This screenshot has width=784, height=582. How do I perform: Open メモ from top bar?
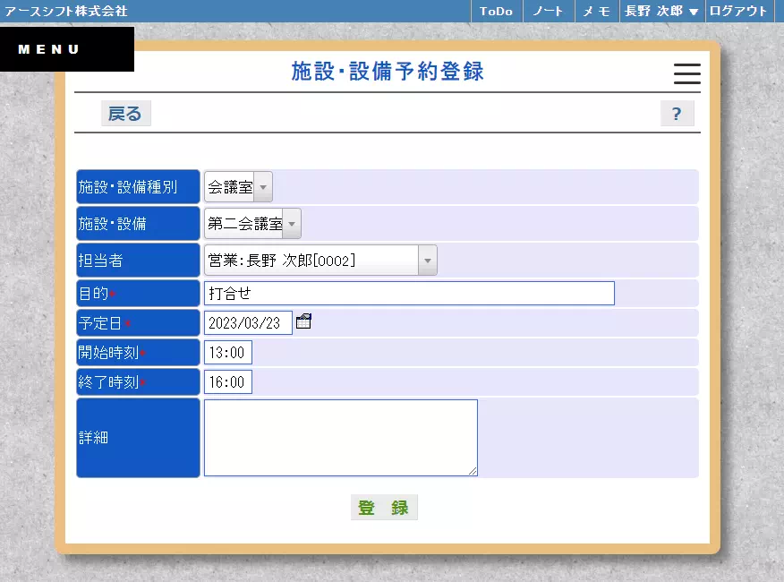(595, 11)
